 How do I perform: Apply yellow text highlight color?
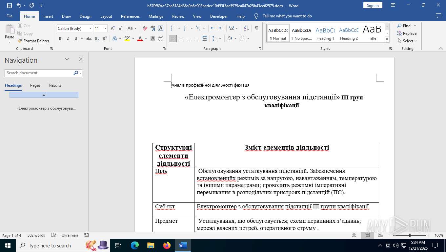(x=127, y=39)
